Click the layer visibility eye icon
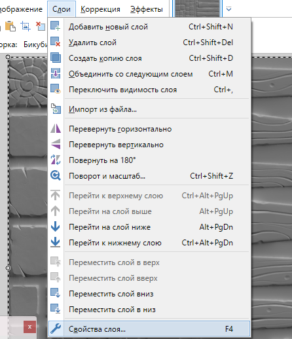This screenshot has height=339, width=292. click(56, 89)
